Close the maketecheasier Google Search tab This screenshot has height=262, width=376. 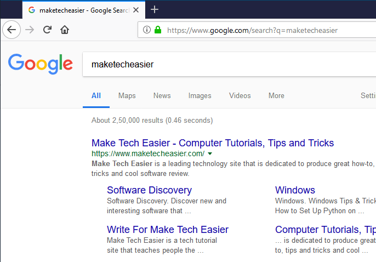pos(136,10)
